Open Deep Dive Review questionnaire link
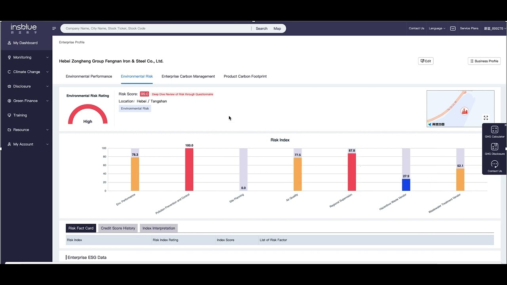This screenshot has width=507, height=285. pyautogui.click(x=183, y=94)
